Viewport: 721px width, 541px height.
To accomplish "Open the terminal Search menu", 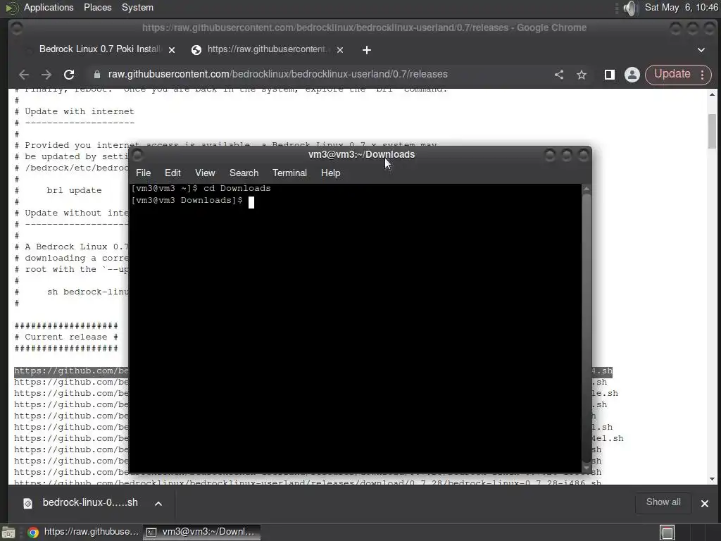I will click(x=244, y=173).
